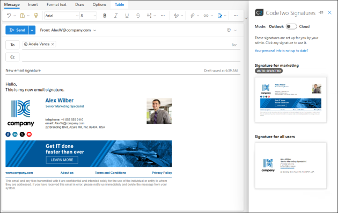Click the Privacy Policy link
This screenshot has height=213, width=338.
click(x=162, y=173)
